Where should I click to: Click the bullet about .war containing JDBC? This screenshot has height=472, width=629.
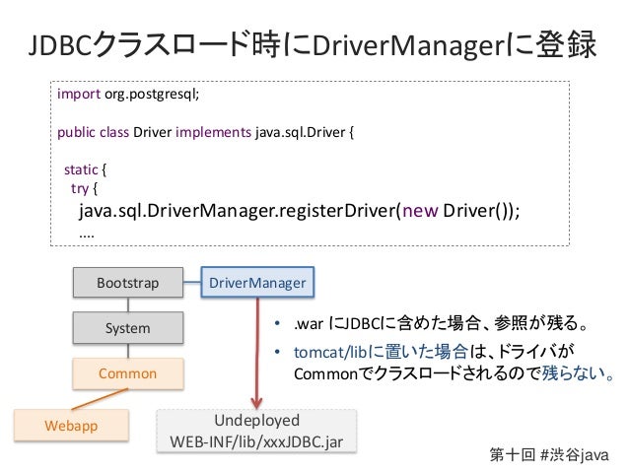pyautogui.click(x=440, y=323)
